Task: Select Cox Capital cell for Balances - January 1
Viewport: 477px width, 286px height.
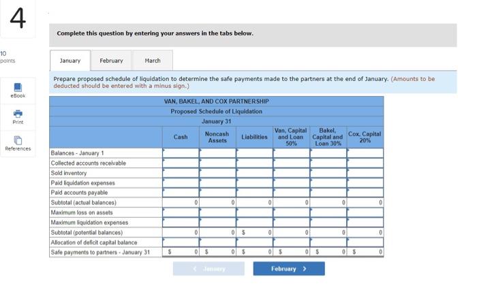Action: point(365,153)
